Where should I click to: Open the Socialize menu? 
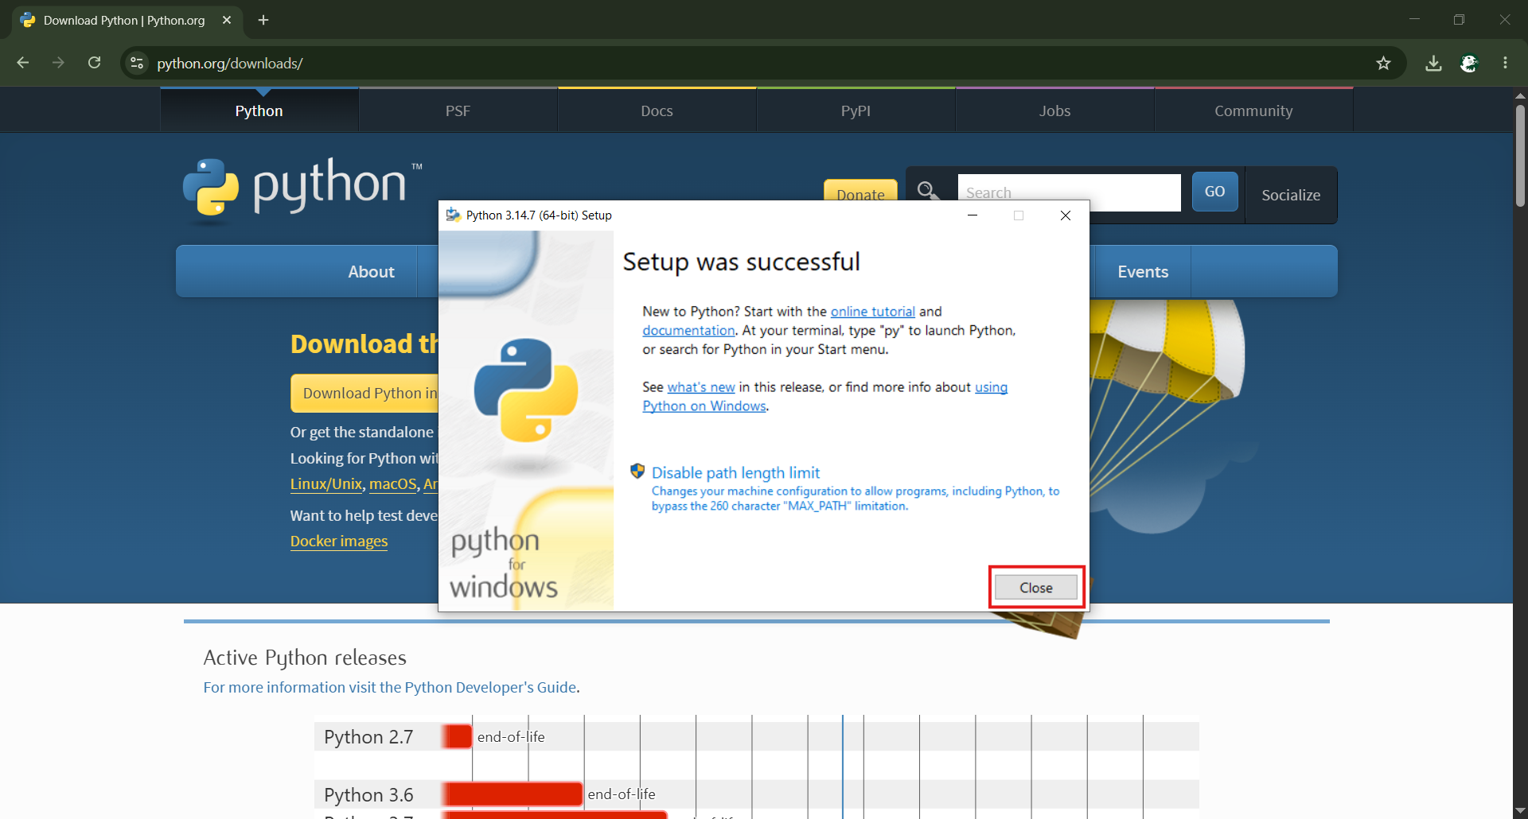[x=1291, y=195]
